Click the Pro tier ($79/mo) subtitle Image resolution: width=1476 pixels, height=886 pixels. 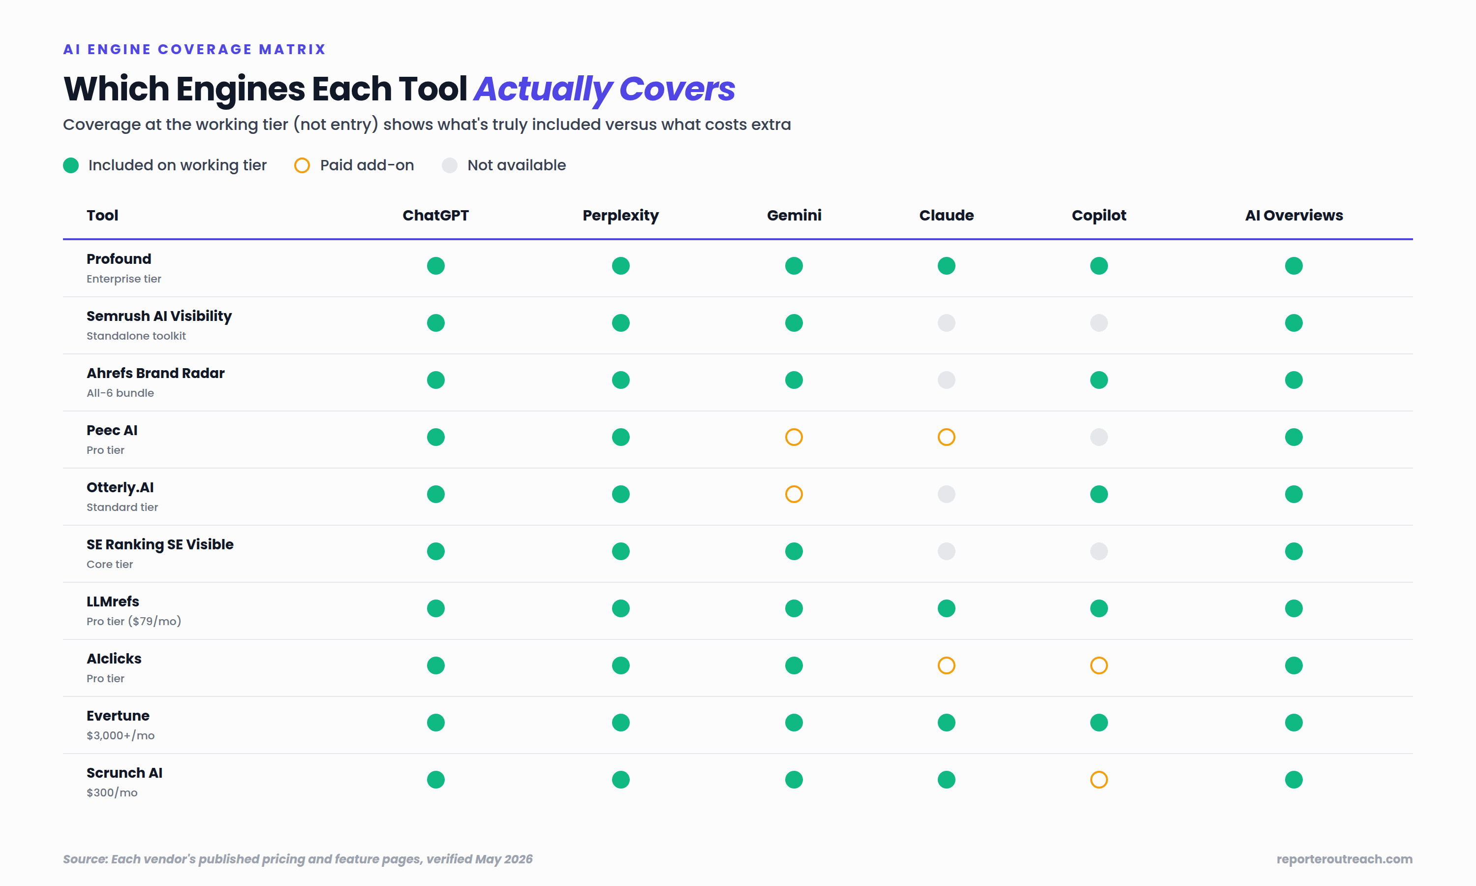tap(134, 622)
